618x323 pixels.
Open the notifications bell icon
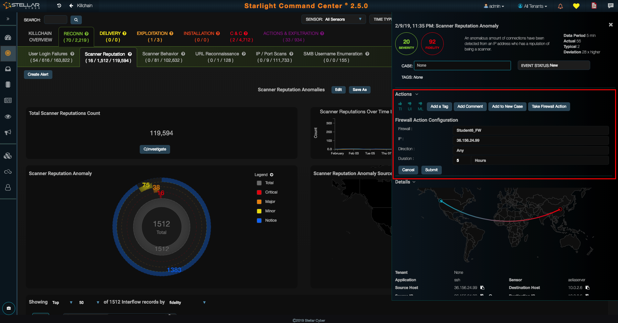point(560,6)
